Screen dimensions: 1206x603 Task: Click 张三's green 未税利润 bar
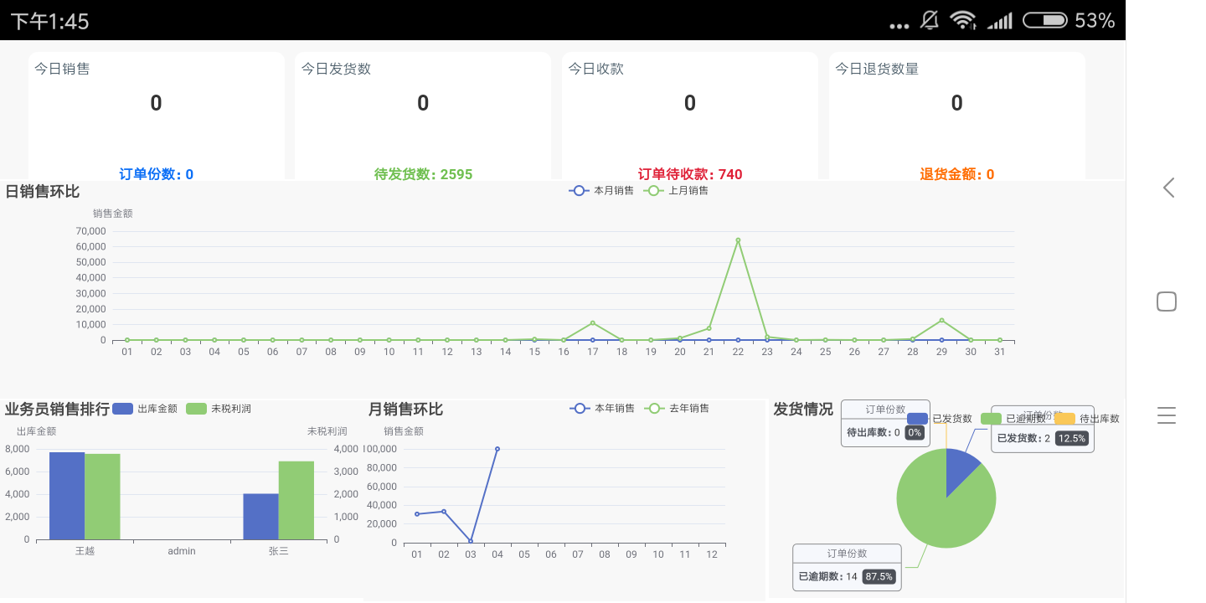296,500
